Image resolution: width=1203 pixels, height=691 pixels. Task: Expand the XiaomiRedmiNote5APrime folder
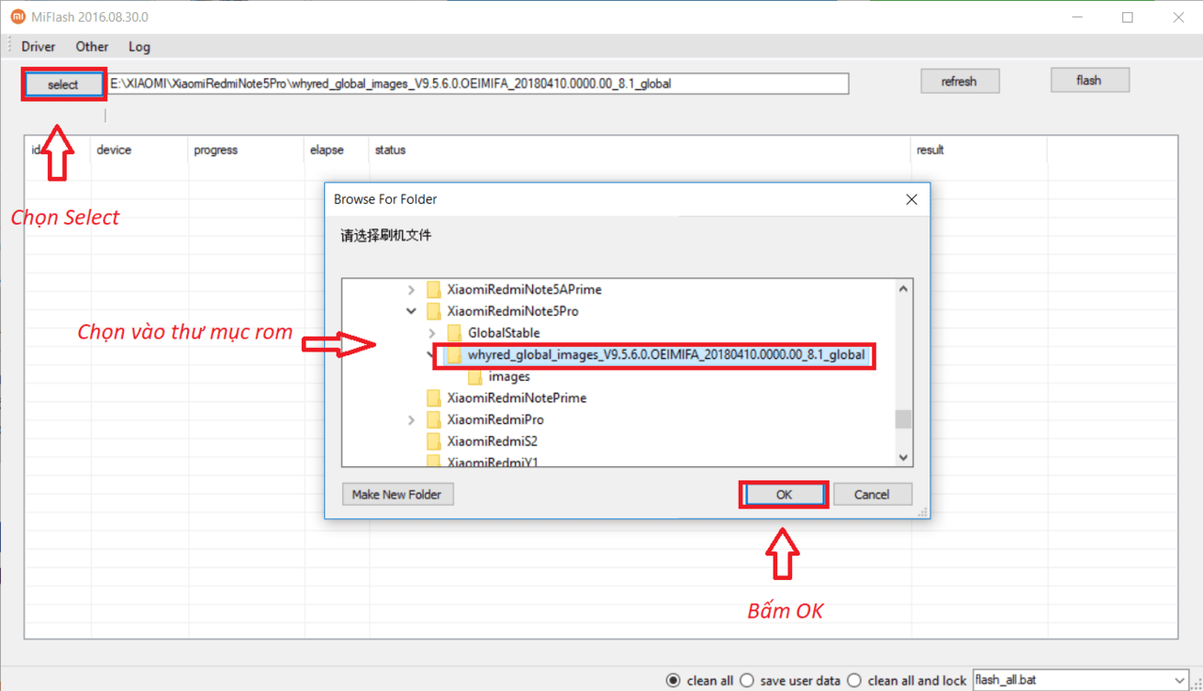click(411, 290)
